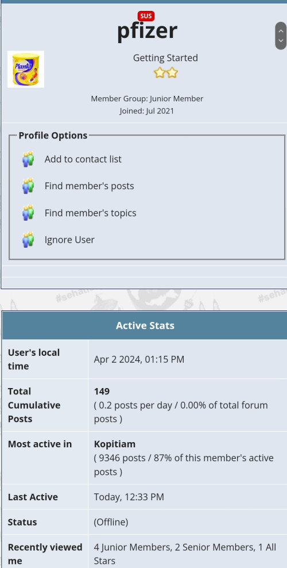The image size is (287, 568).
Task: Click the icon beside Add to contact list
Action: click(x=28, y=159)
